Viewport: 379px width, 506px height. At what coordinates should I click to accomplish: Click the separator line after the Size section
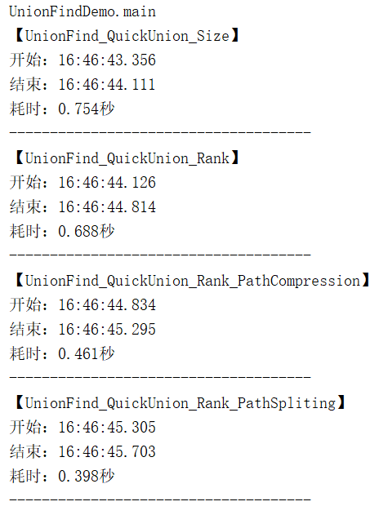pos(160,132)
